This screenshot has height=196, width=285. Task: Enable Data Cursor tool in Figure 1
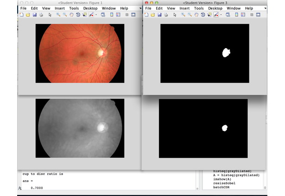point(84,15)
